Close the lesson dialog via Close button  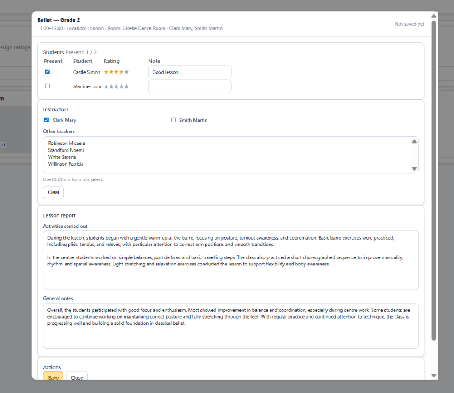tap(77, 377)
